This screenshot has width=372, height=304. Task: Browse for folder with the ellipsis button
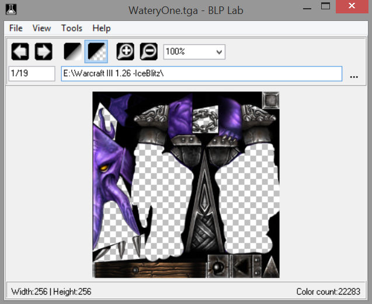click(x=354, y=76)
